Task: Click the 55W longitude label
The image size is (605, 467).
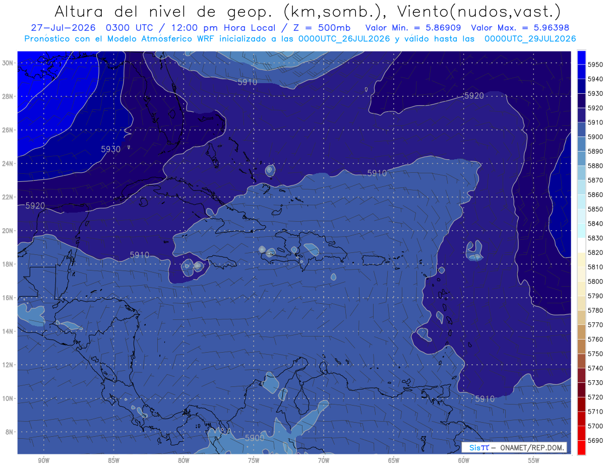Action: 534,460
